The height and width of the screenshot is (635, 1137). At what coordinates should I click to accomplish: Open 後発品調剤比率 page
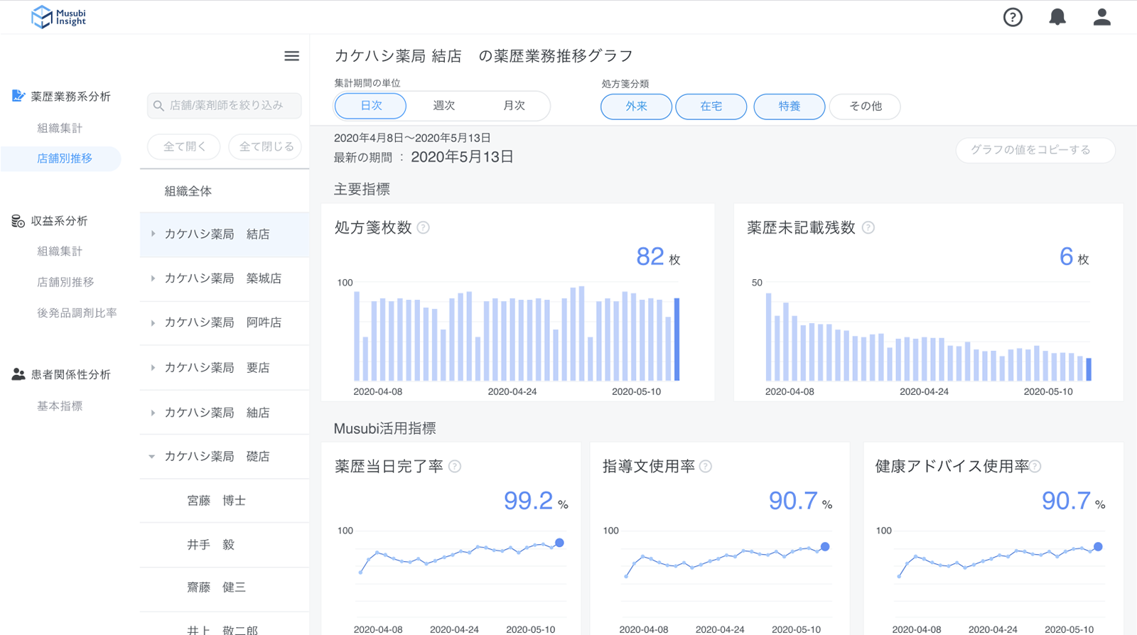(77, 313)
